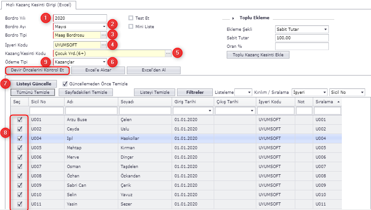Open the İşyeri Kodu lookup ellipsis button
371x210 pixels.
[x=104, y=45]
